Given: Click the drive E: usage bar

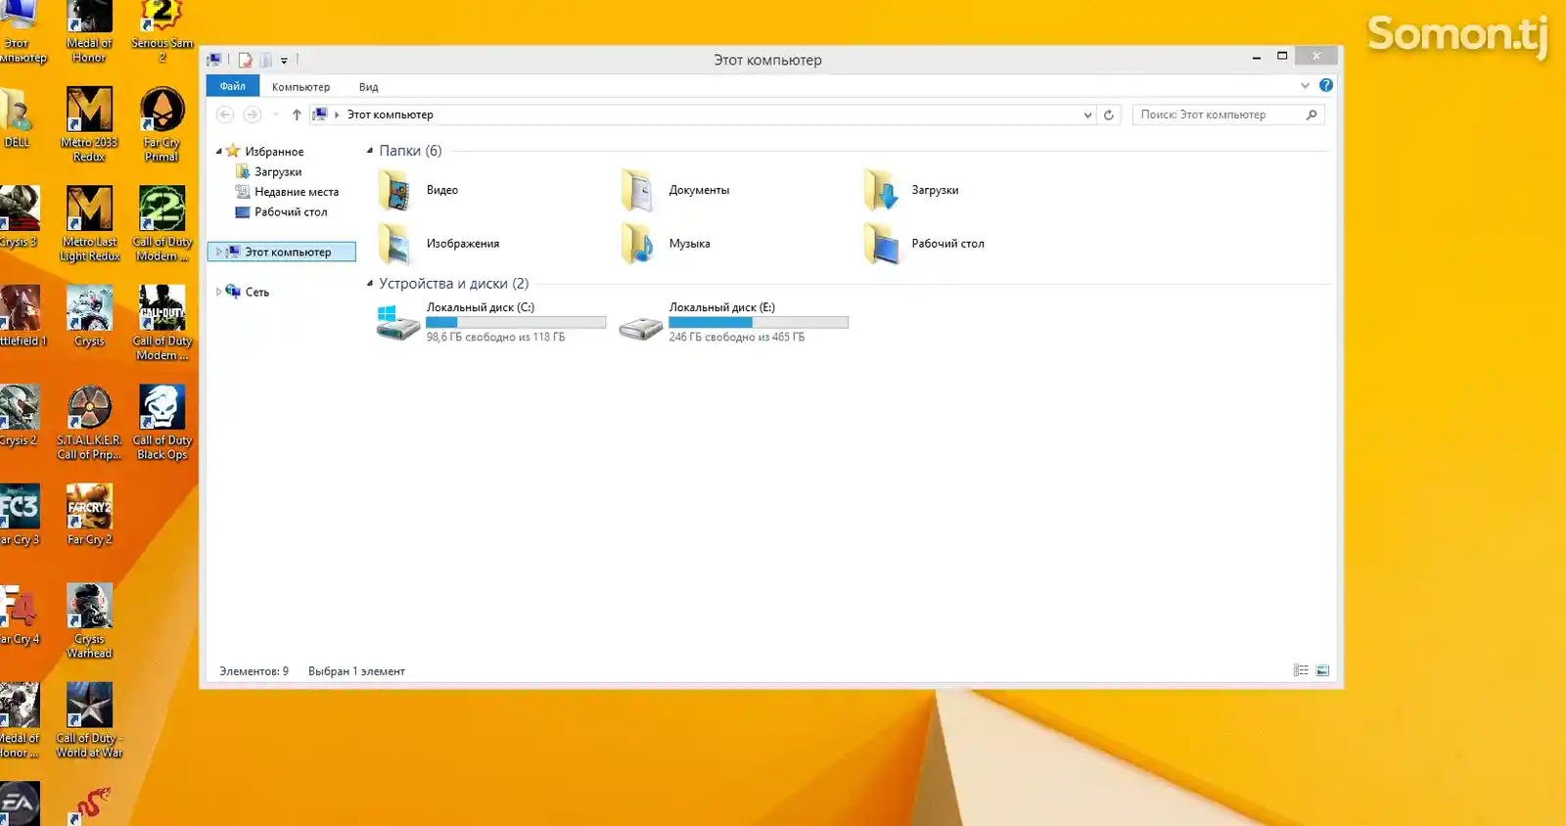Looking at the screenshot, I should pos(759,322).
